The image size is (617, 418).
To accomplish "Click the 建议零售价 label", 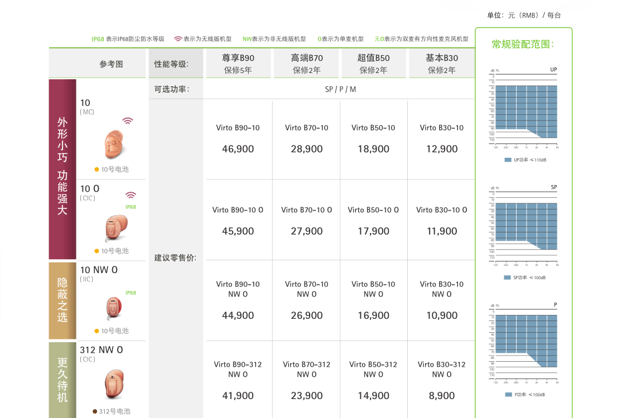I will 175,258.
